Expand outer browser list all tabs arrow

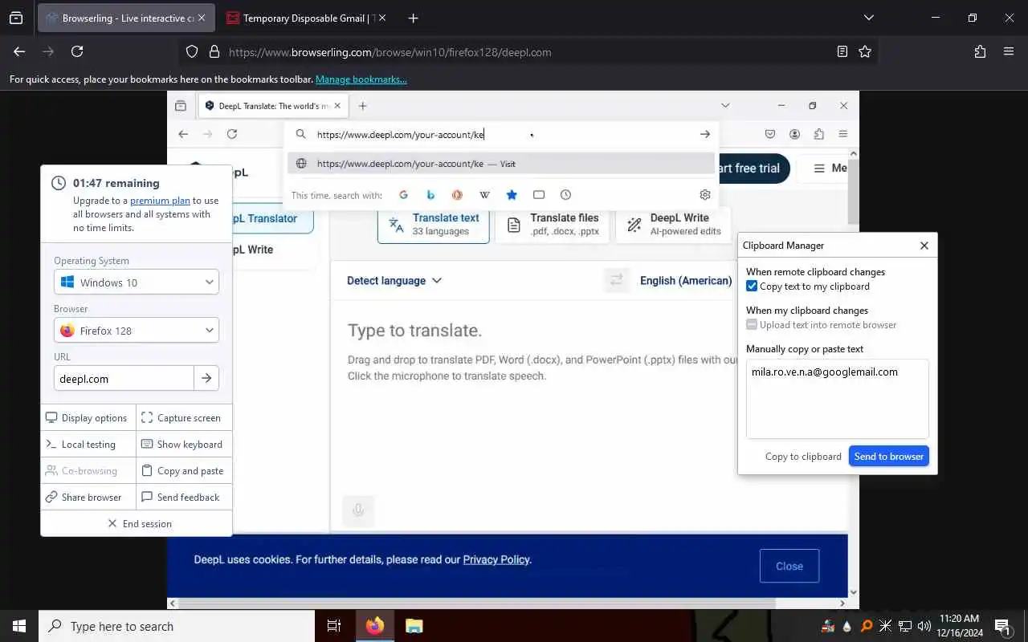[x=868, y=18]
